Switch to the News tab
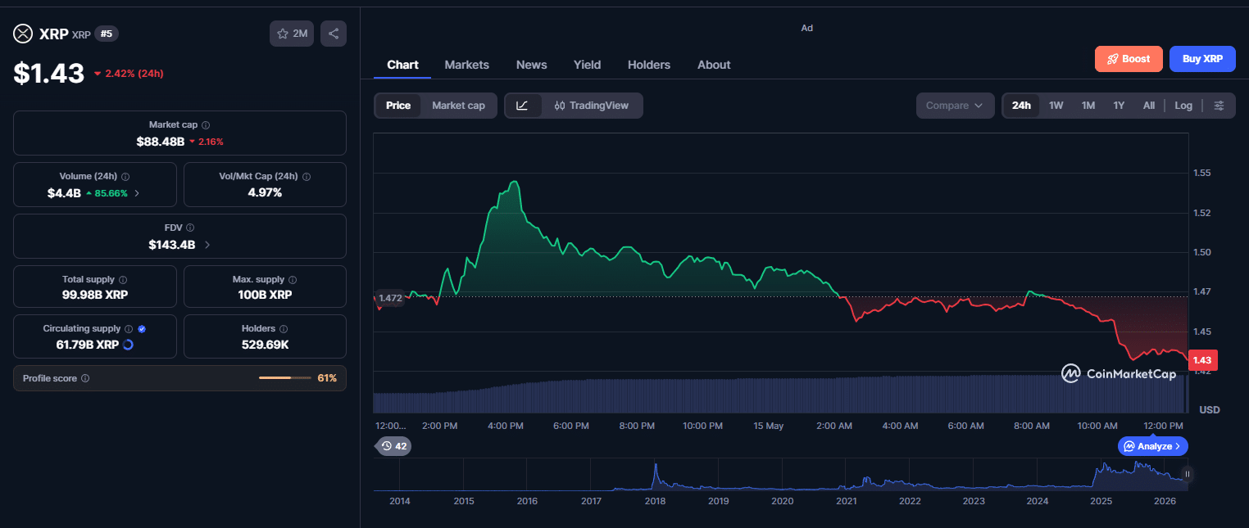1249x528 pixels. (x=532, y=65)
